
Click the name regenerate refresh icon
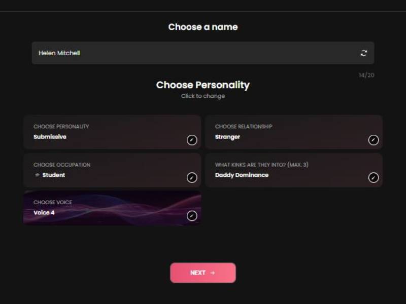pos(364,52)
